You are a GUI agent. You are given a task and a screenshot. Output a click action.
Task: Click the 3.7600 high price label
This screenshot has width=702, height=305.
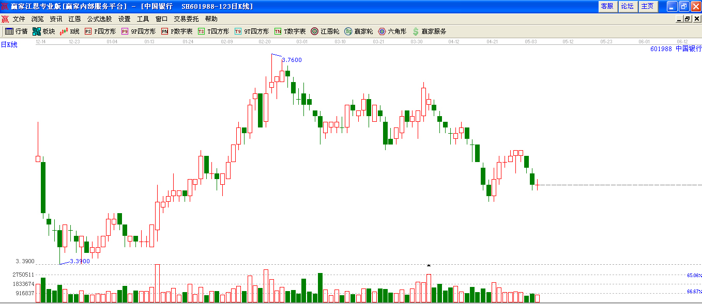click(x=292, y=60)
